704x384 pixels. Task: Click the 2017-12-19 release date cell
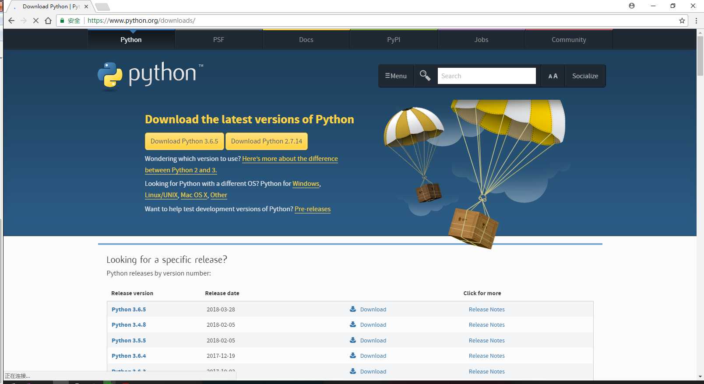[x=221, y=356]
